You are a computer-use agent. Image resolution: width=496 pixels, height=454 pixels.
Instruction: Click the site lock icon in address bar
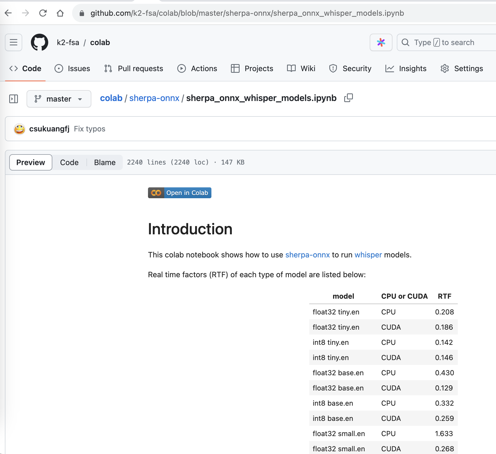[82, 13]
